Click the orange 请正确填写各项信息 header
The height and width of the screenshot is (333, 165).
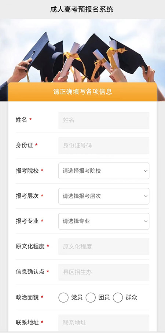(82, 92)
